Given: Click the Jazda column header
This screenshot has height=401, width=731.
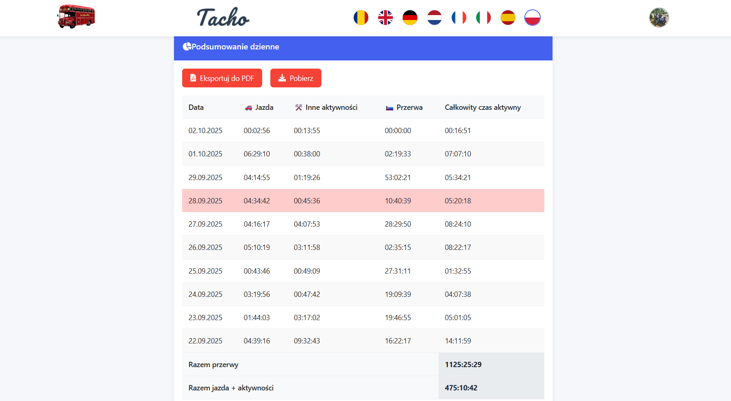Looking at the screenshot, I should (x=259, y=107).
